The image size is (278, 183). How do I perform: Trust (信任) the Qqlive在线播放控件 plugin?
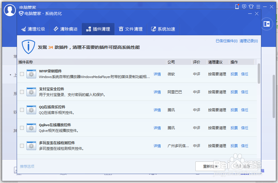(x=245, y=128)
